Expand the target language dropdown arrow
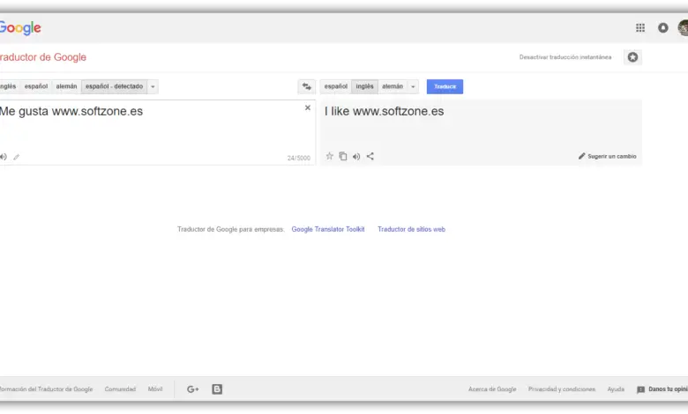This screenshot has width=688, height=414. pos(413,86)
